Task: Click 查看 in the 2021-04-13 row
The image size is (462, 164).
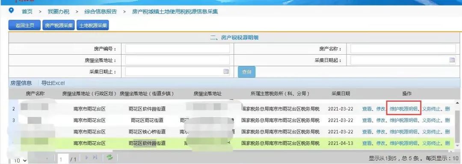Action: pyautogui.click(x=367, y=143)
